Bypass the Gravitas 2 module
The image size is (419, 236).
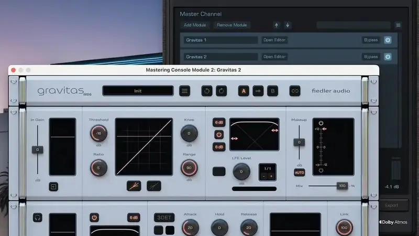(371, 57)
